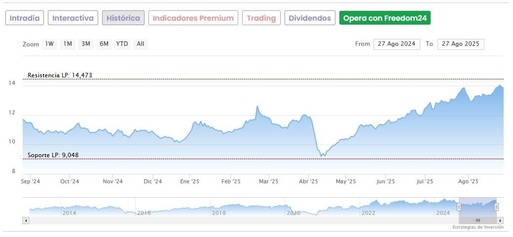
Task: Zoom chart to YTD
Action: pos(122,44)
